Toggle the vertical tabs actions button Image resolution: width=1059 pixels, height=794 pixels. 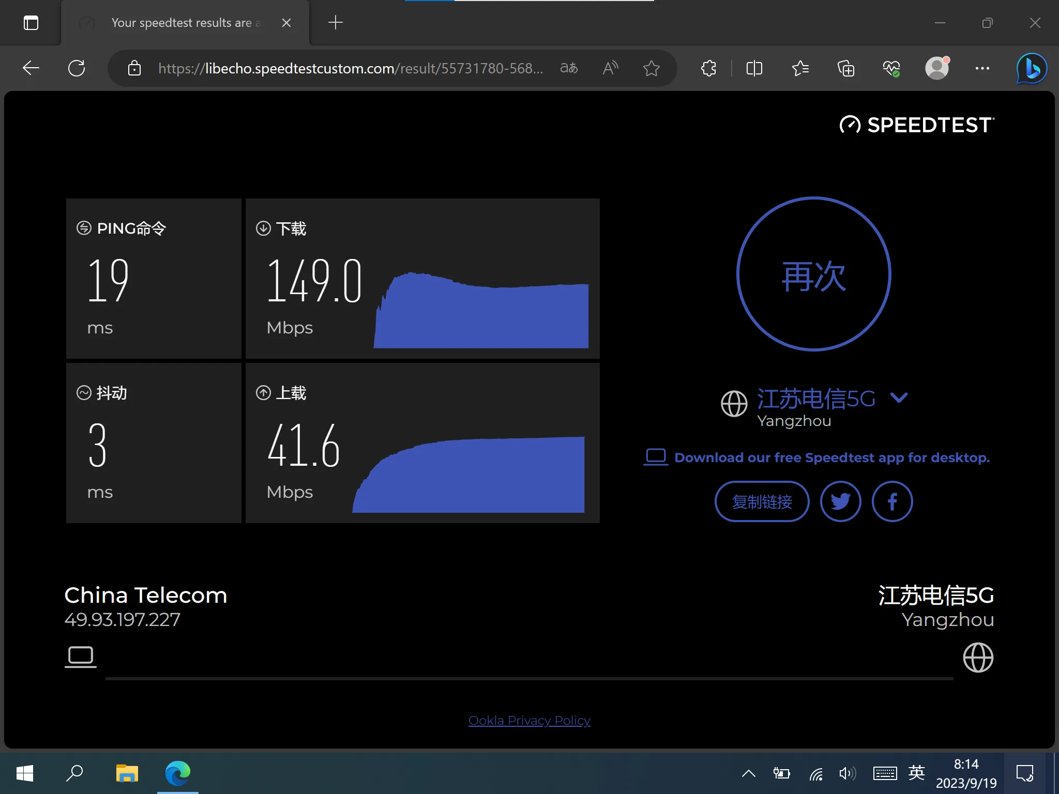tap(31, 23)
